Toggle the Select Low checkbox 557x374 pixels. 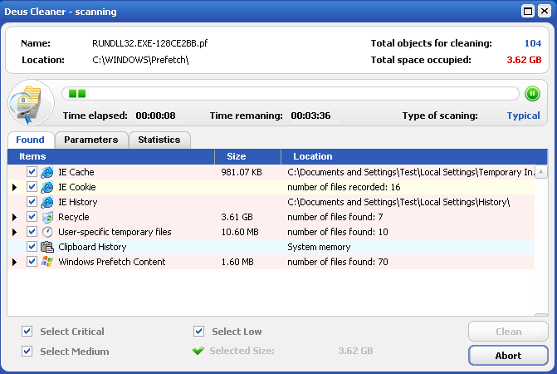click(x=198, y=332)
